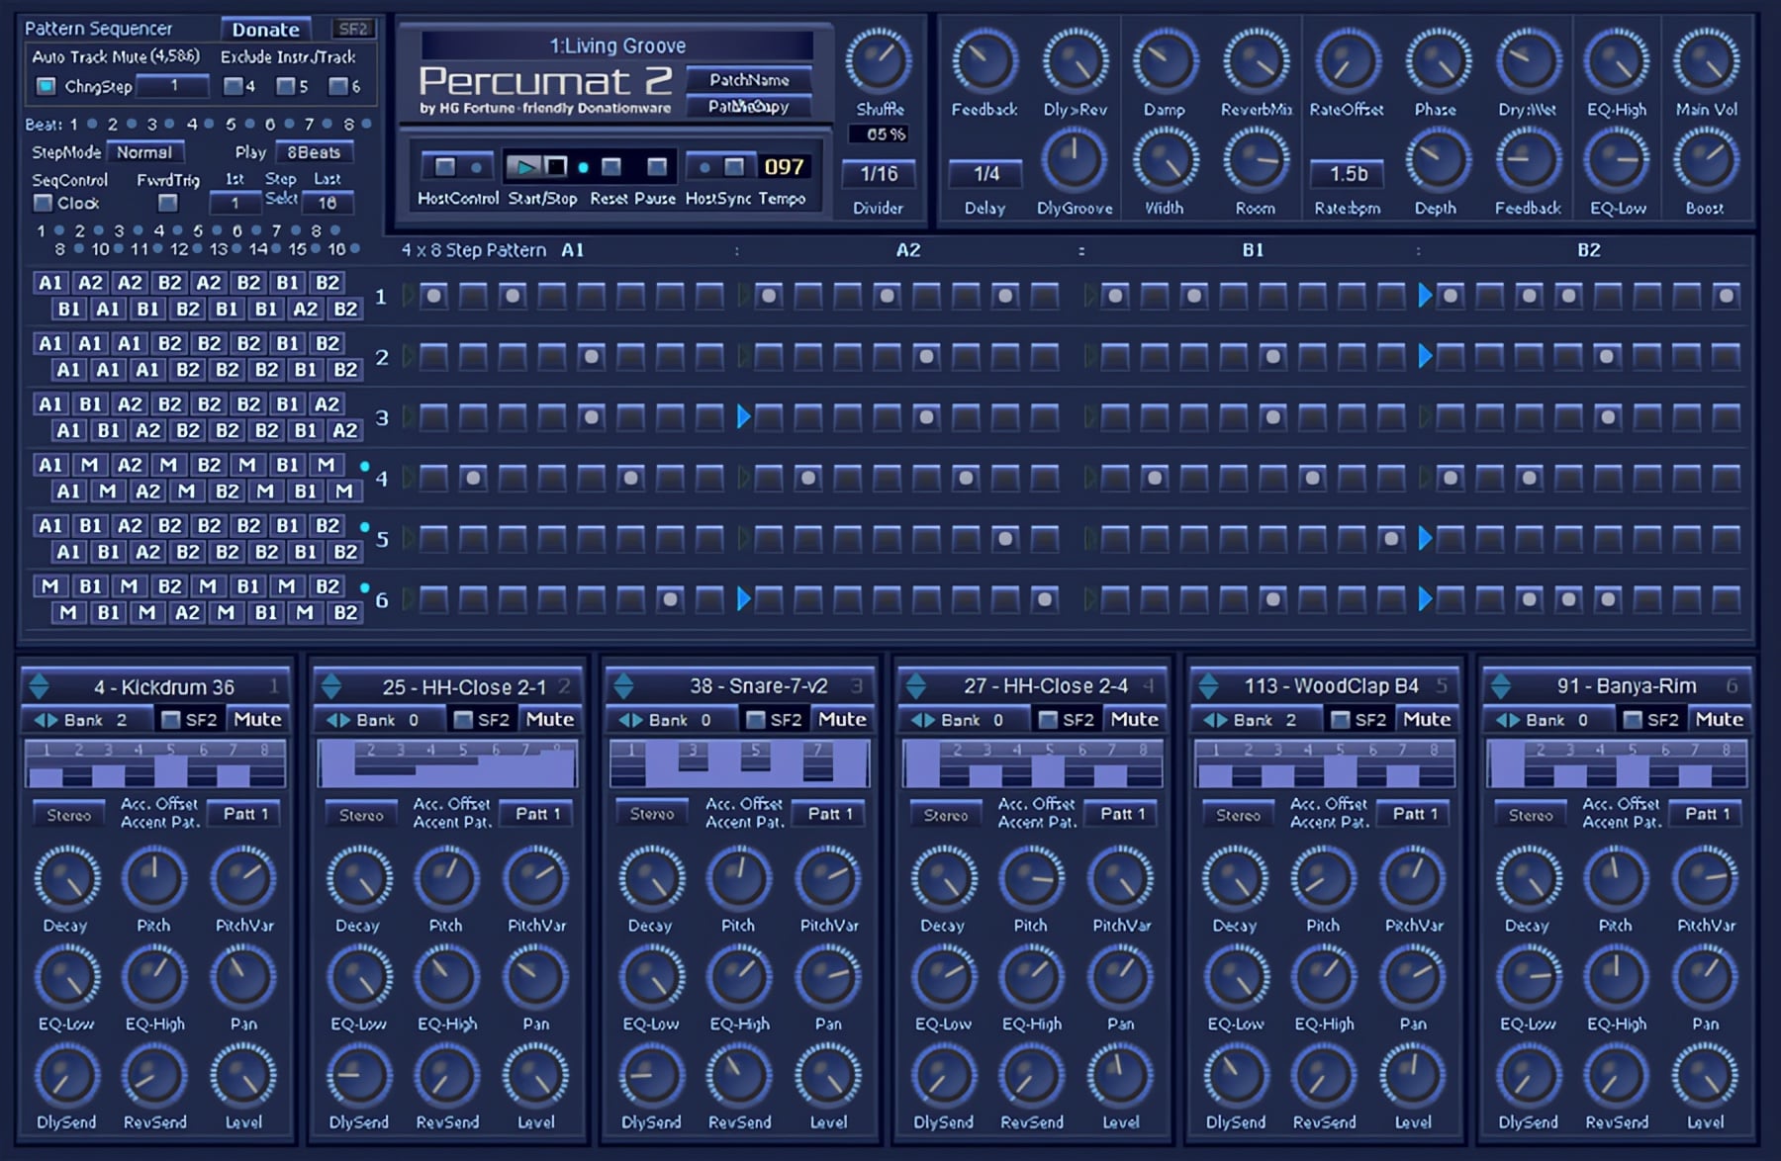Screen dimensions: 1781x1161
Task: Open the Play 8Beats selector
Action: click(x=314, y=152)
